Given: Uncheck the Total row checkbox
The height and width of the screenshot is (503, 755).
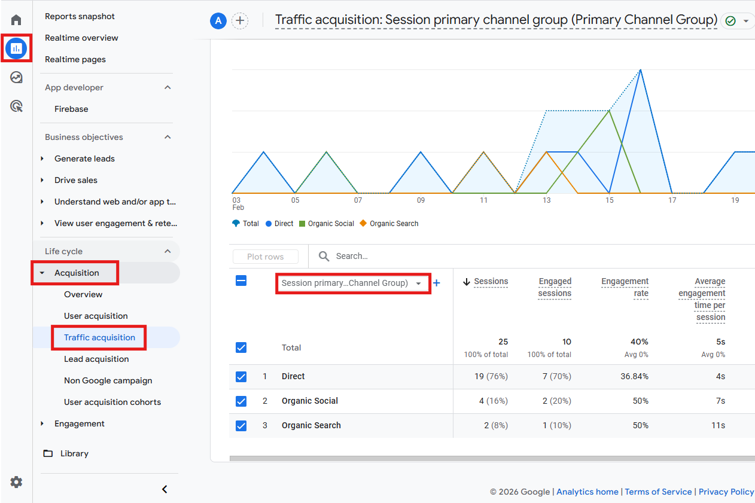Looking at the screenshot, I should (x=241, y=347).
